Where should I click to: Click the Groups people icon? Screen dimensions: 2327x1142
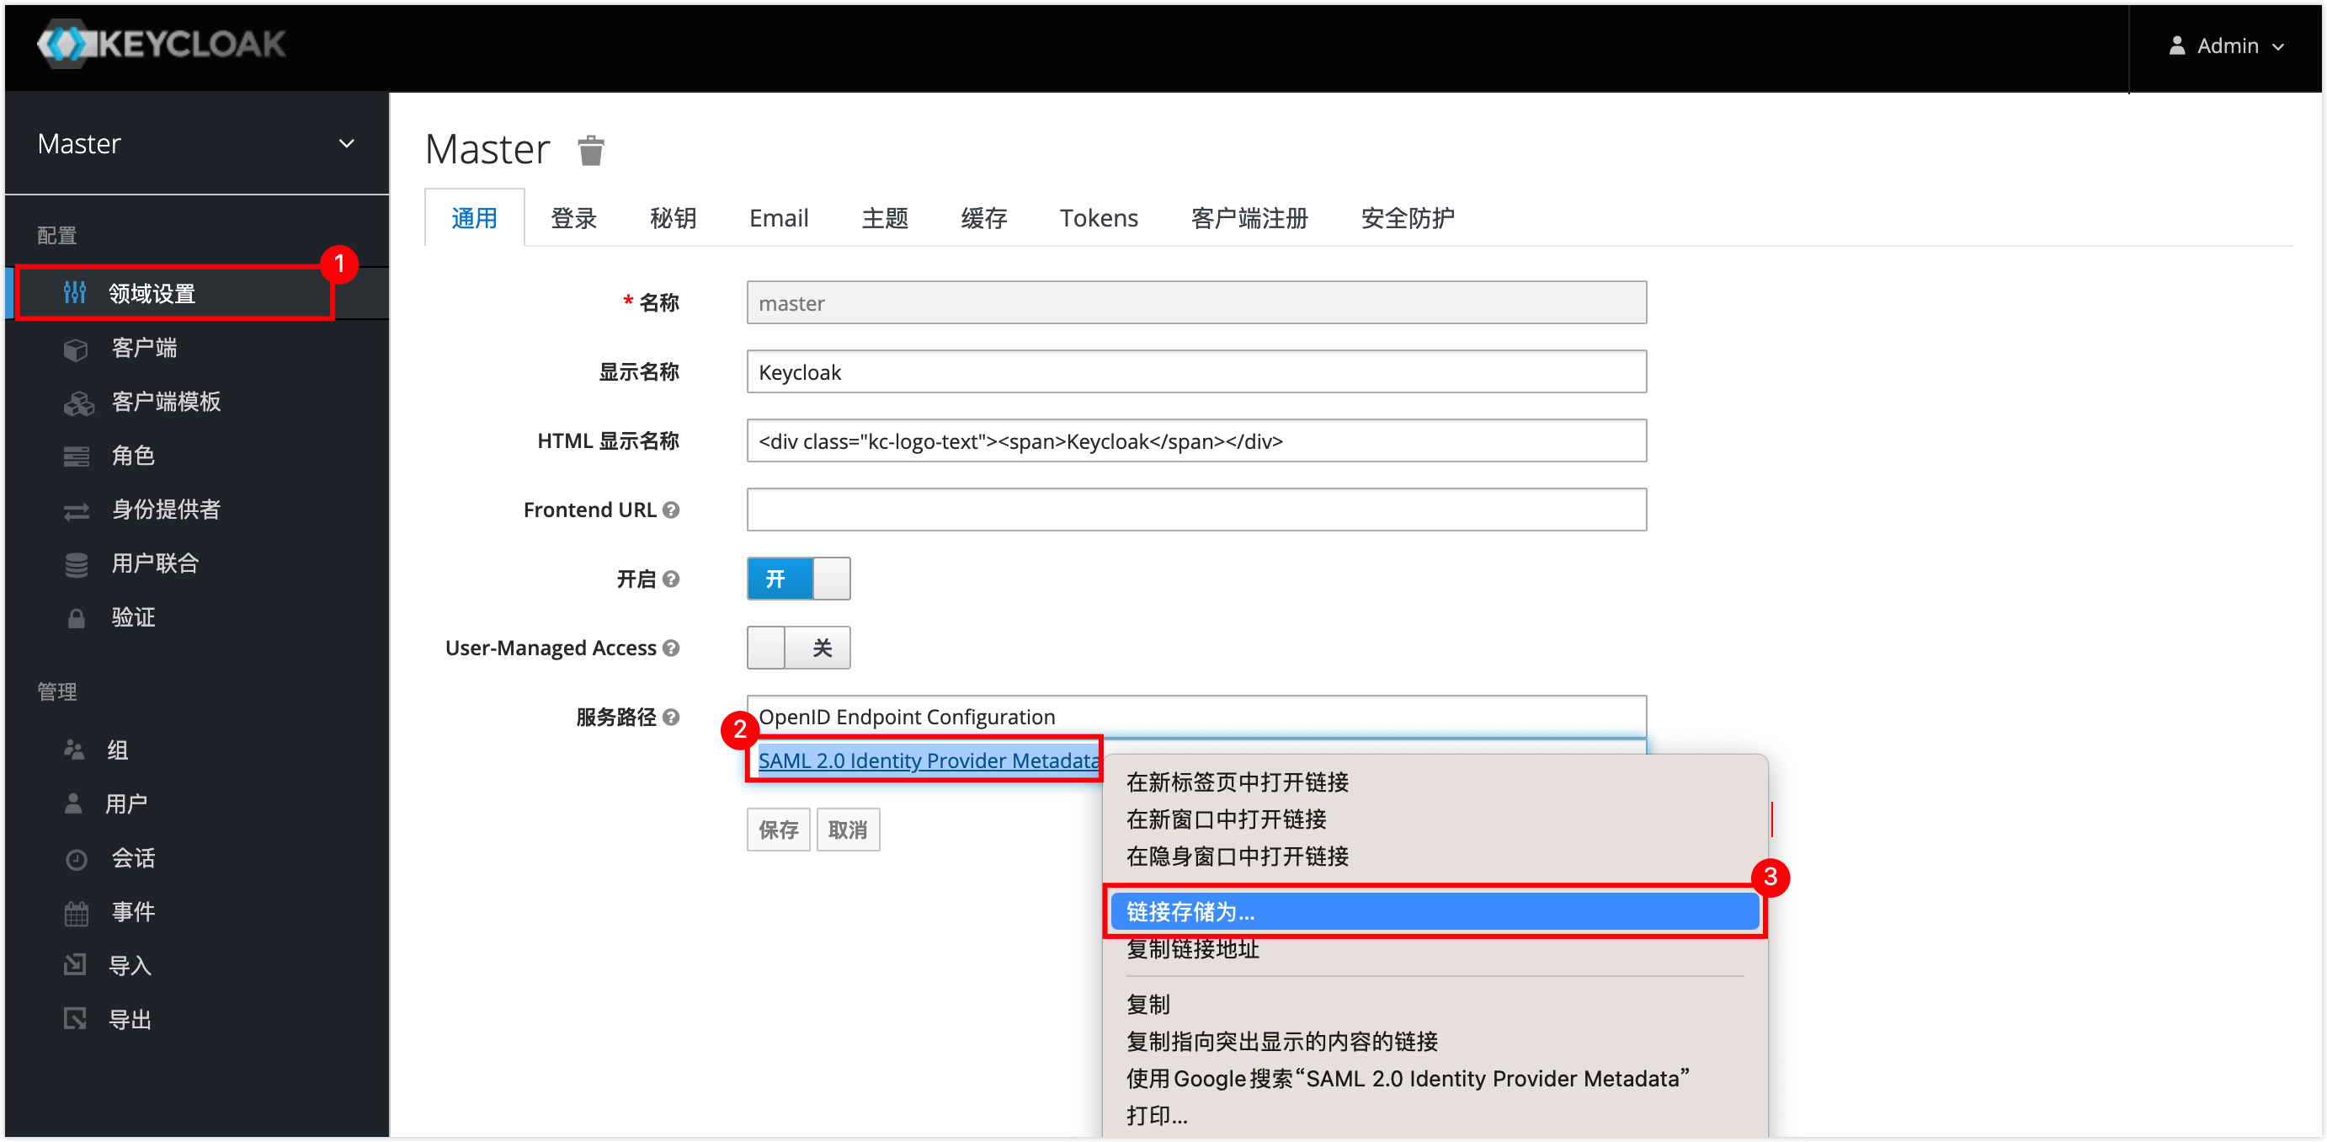tap(74, 750)
